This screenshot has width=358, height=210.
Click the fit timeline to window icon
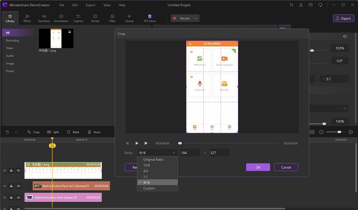[x=312, y=132]
